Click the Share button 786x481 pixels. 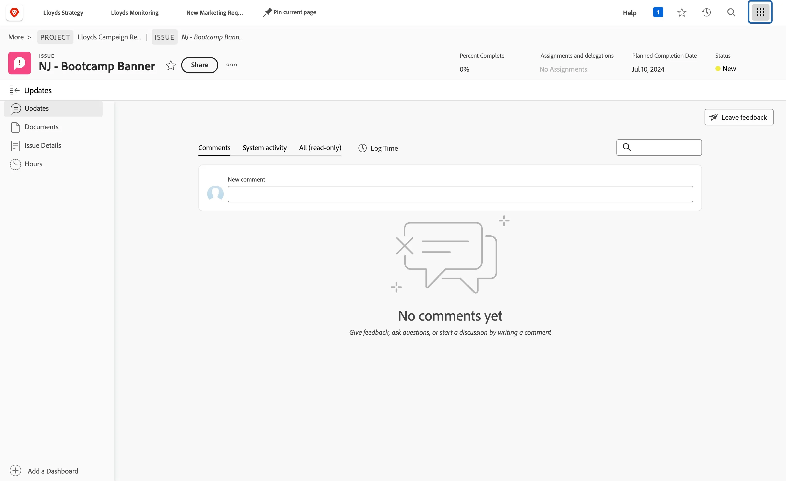pos(199,65)
